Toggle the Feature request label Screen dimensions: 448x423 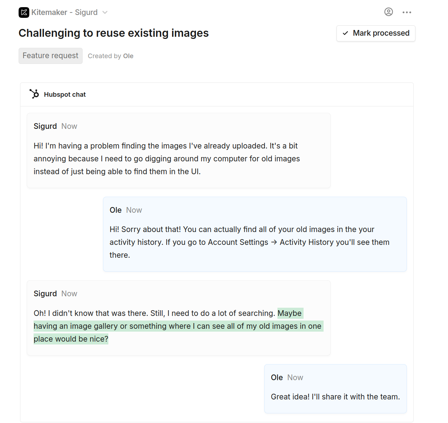50,56
